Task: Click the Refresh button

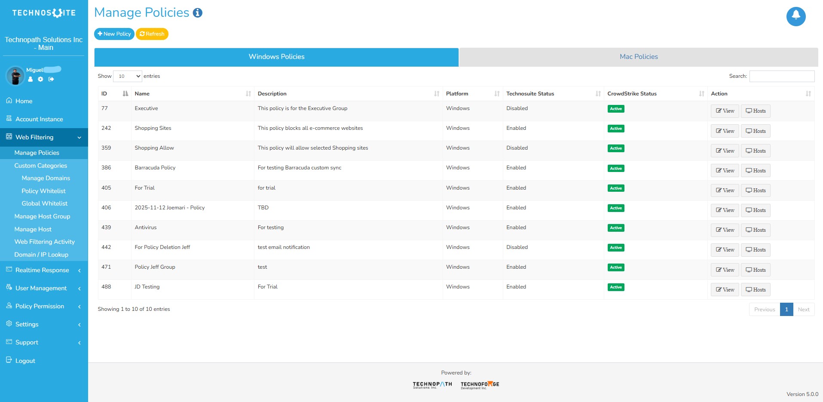Action: coord(152,34)
